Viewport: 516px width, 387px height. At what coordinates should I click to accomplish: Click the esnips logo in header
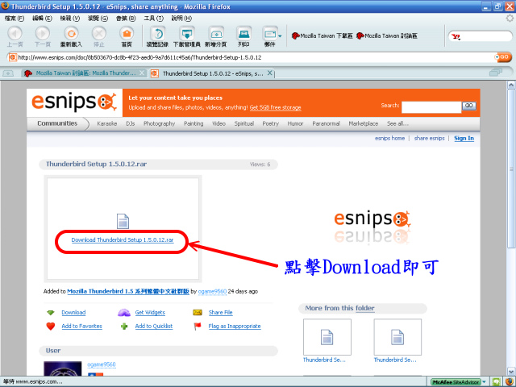[x=74, y=102]
